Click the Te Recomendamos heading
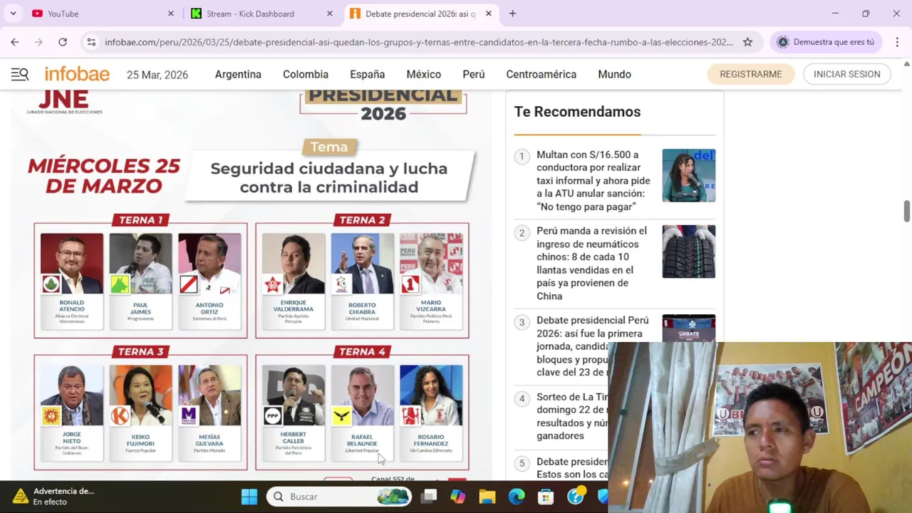 tap(577, 112)
